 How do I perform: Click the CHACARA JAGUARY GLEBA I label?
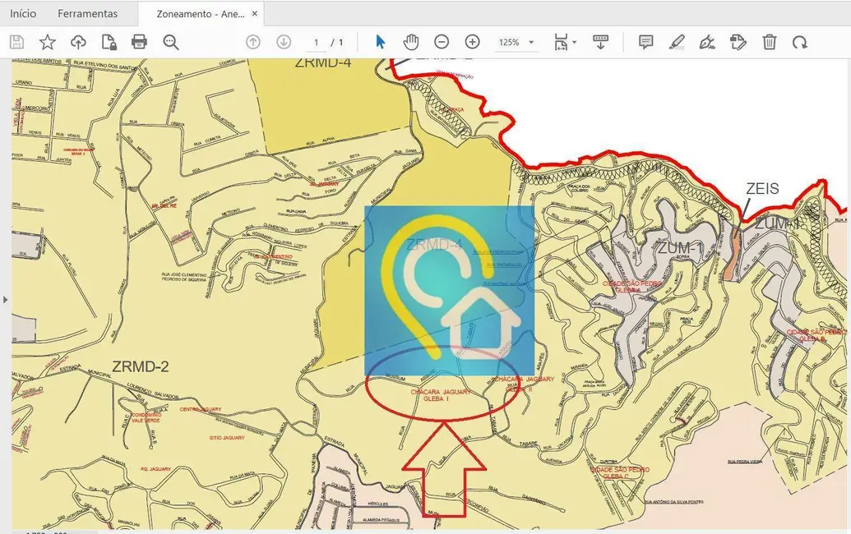(x=441, y=395)
